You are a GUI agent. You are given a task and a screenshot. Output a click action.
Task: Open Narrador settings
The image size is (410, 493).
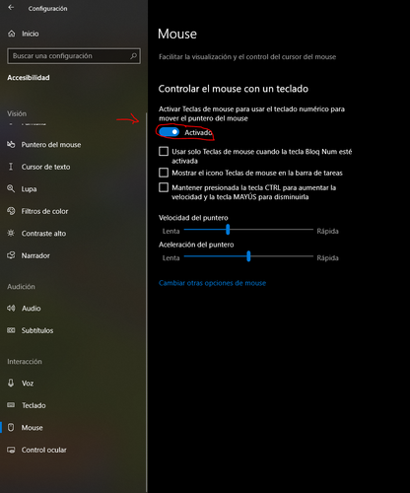35,255
